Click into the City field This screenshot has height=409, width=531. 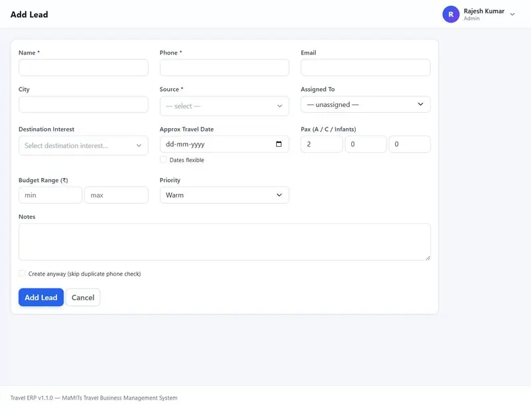click(x=84, y=104)
